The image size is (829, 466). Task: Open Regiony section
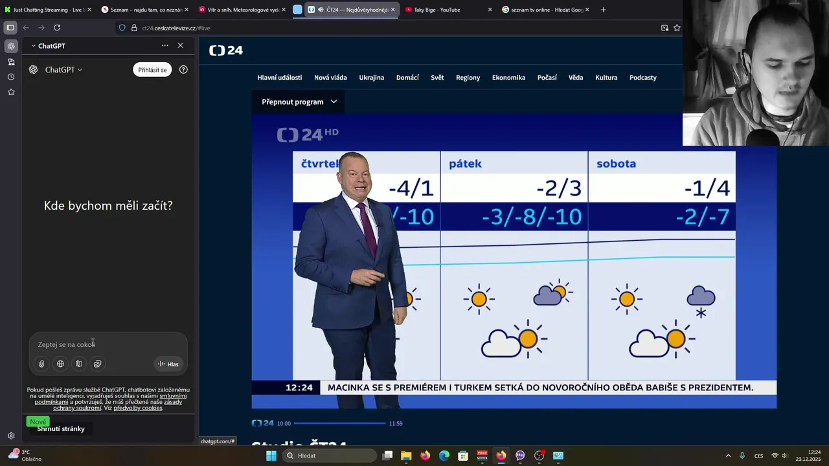point(468,78)
